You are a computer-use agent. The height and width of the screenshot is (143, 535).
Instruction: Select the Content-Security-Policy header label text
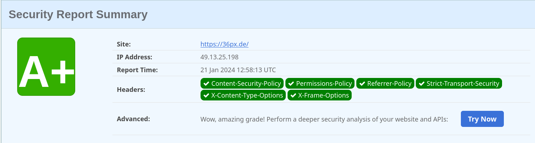click(x=246, y=84)
